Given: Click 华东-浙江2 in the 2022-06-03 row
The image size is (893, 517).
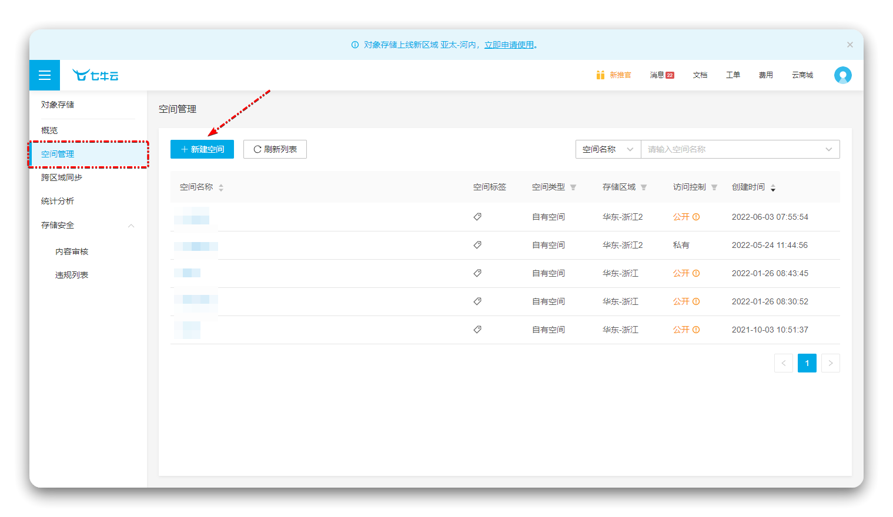Looking at the screenshot, I should click(623, 217).
